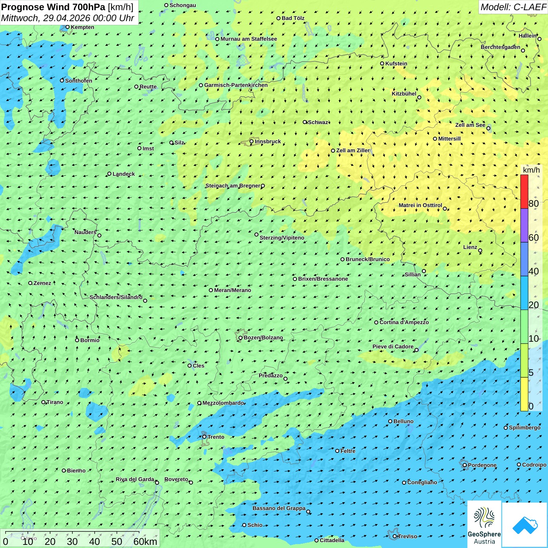
Task: Click the 'Modell: C-LAEF' label
Action: point(513,7)
